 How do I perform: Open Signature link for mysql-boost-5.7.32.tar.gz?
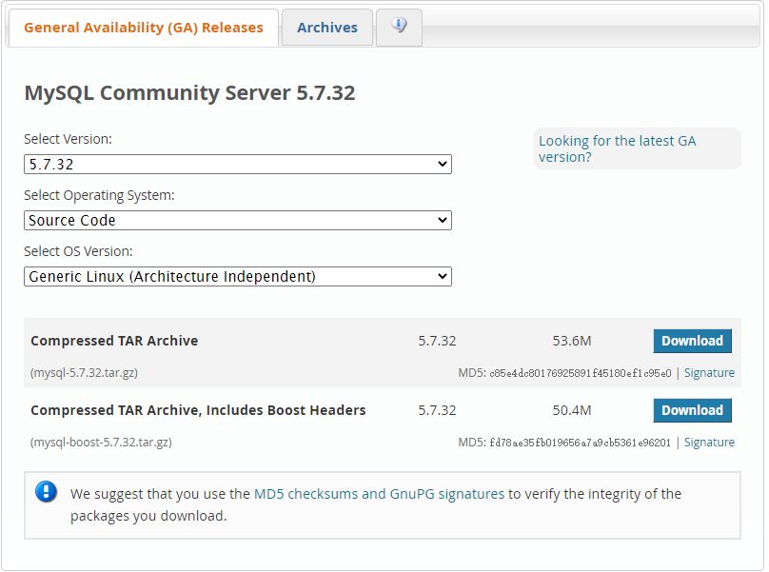pyautogui.click(x=709, y=443)
